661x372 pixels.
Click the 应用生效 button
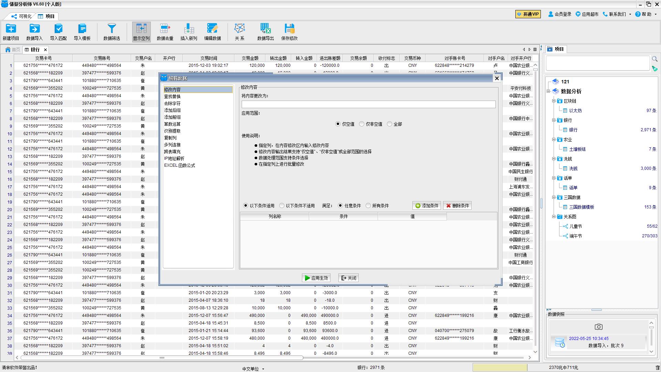(x=316, y=278)
